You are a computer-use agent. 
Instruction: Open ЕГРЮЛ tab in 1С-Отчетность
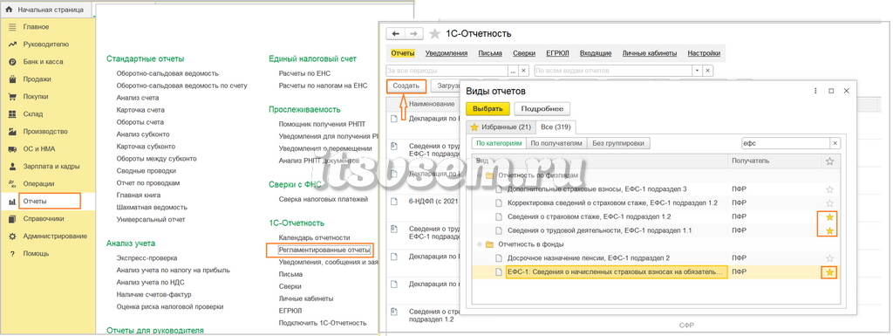point(557,53)
